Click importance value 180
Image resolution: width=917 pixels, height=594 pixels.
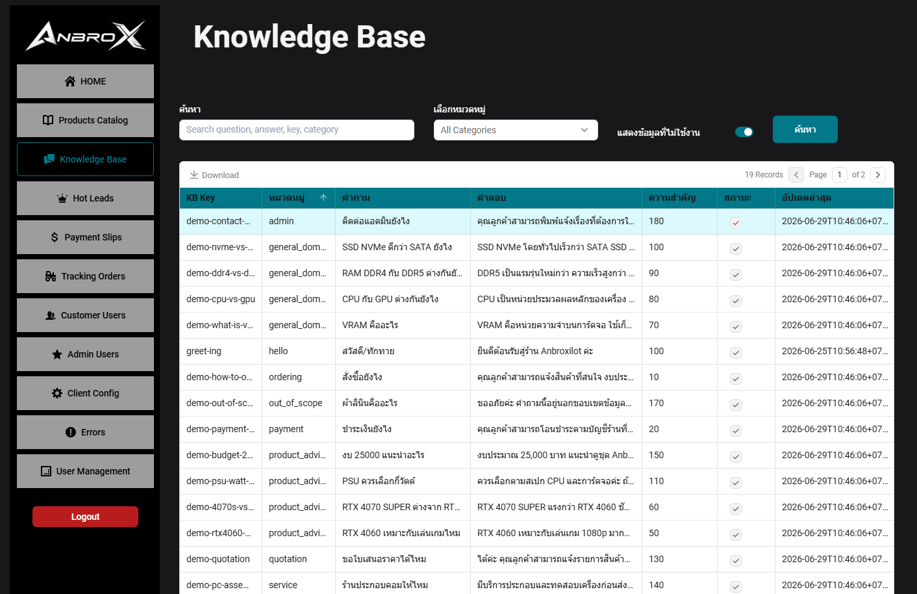tap(679, 221)
